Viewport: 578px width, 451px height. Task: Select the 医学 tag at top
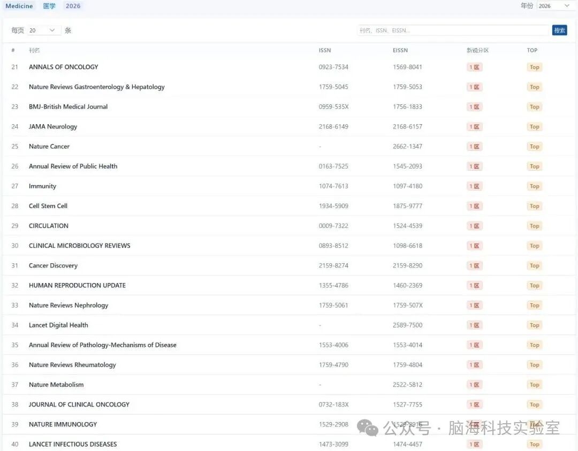(49, 6)
